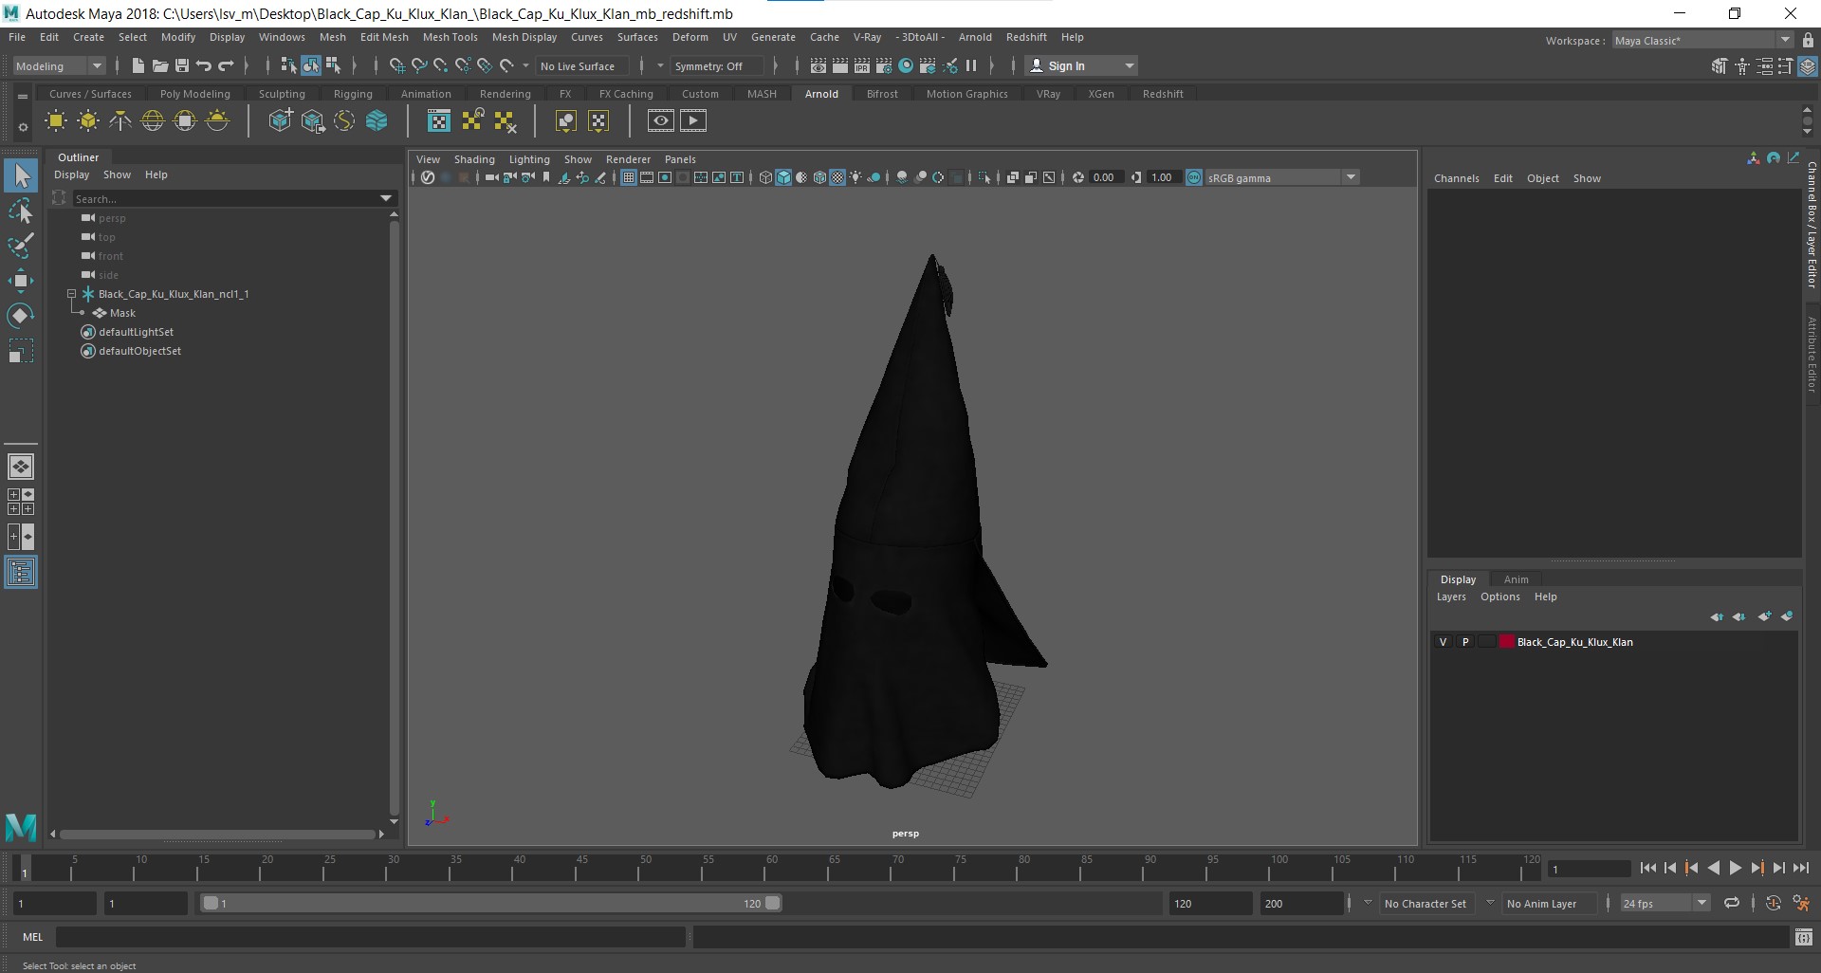
Task: Create Arnold skydome light shelf icon
Action: [153, 120]
